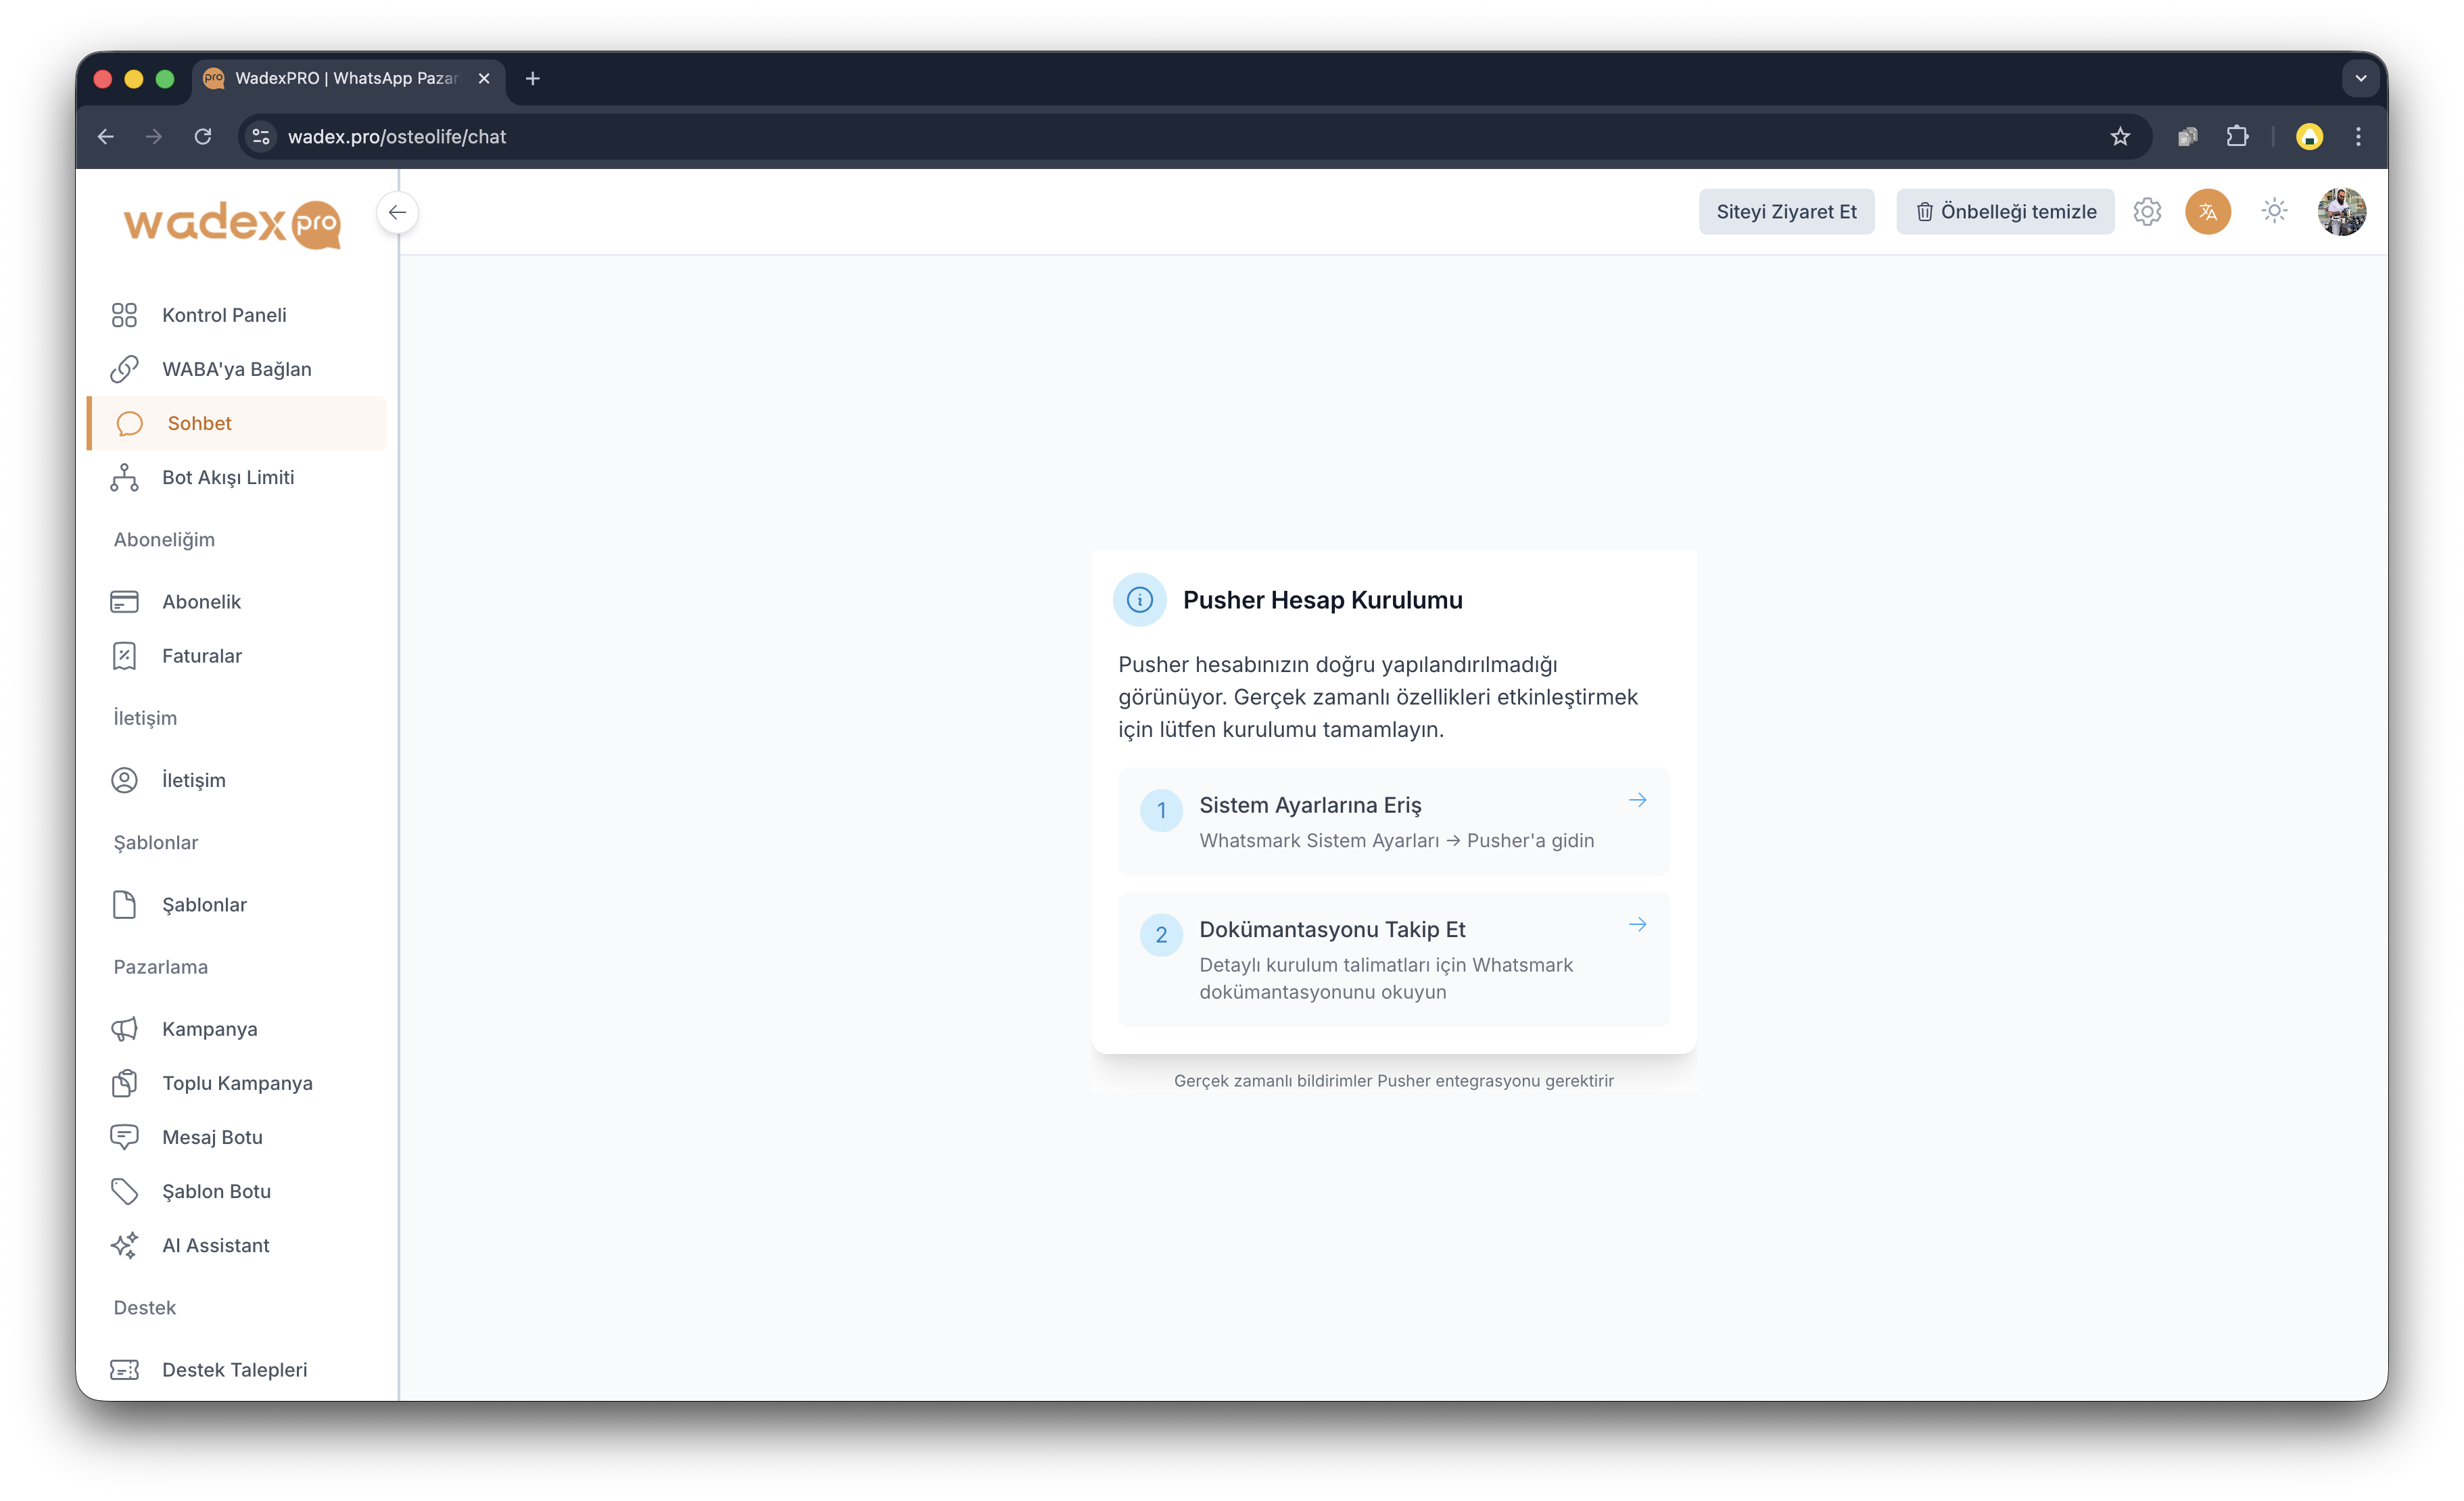Viewport: 2464px width, 1501px height.
Task: Go to WABA'ya Bağlan link icon
Action: point(124,369)
